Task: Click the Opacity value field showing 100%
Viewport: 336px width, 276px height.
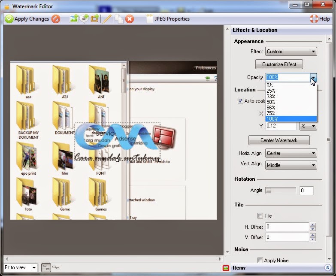Action: [x=288, y=77]
